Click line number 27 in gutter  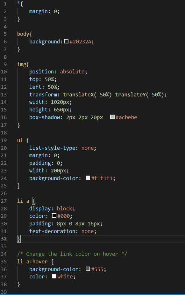(4, 201)
